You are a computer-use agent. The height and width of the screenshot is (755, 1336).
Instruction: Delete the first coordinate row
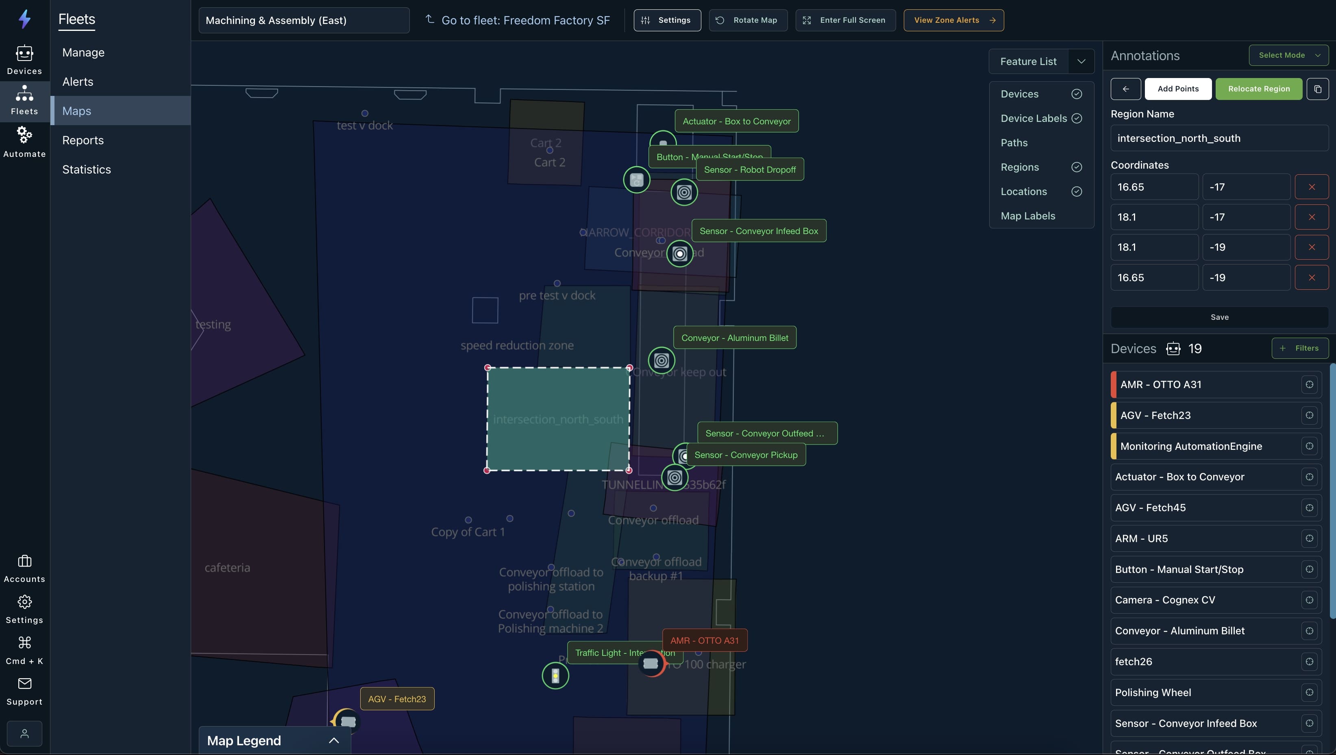click(1311, 187)
